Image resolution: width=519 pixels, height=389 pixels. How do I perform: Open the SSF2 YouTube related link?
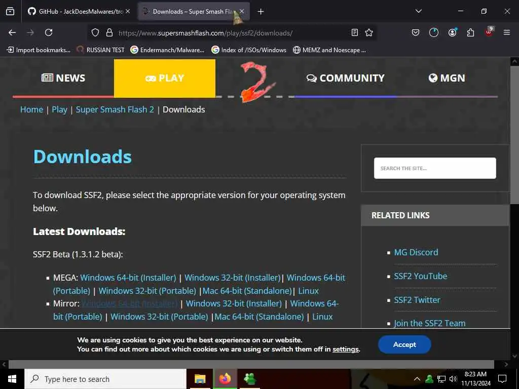420,276
